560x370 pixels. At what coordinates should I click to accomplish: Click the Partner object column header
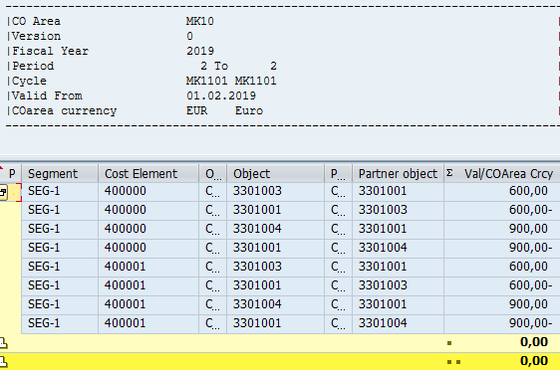398,174
